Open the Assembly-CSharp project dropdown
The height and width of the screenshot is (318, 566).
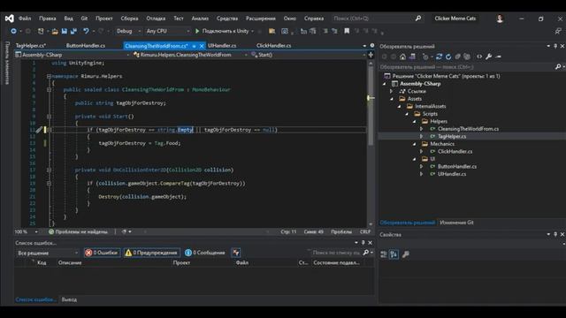pos(73,55)
